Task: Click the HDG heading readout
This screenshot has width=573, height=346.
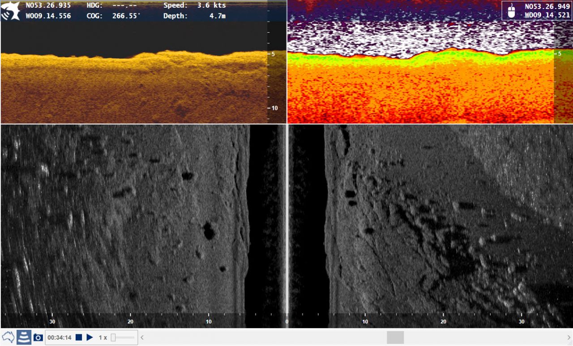Action: coord(111,5)
